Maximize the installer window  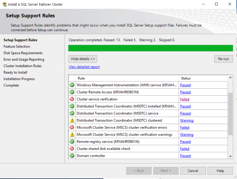coord(216,4)
